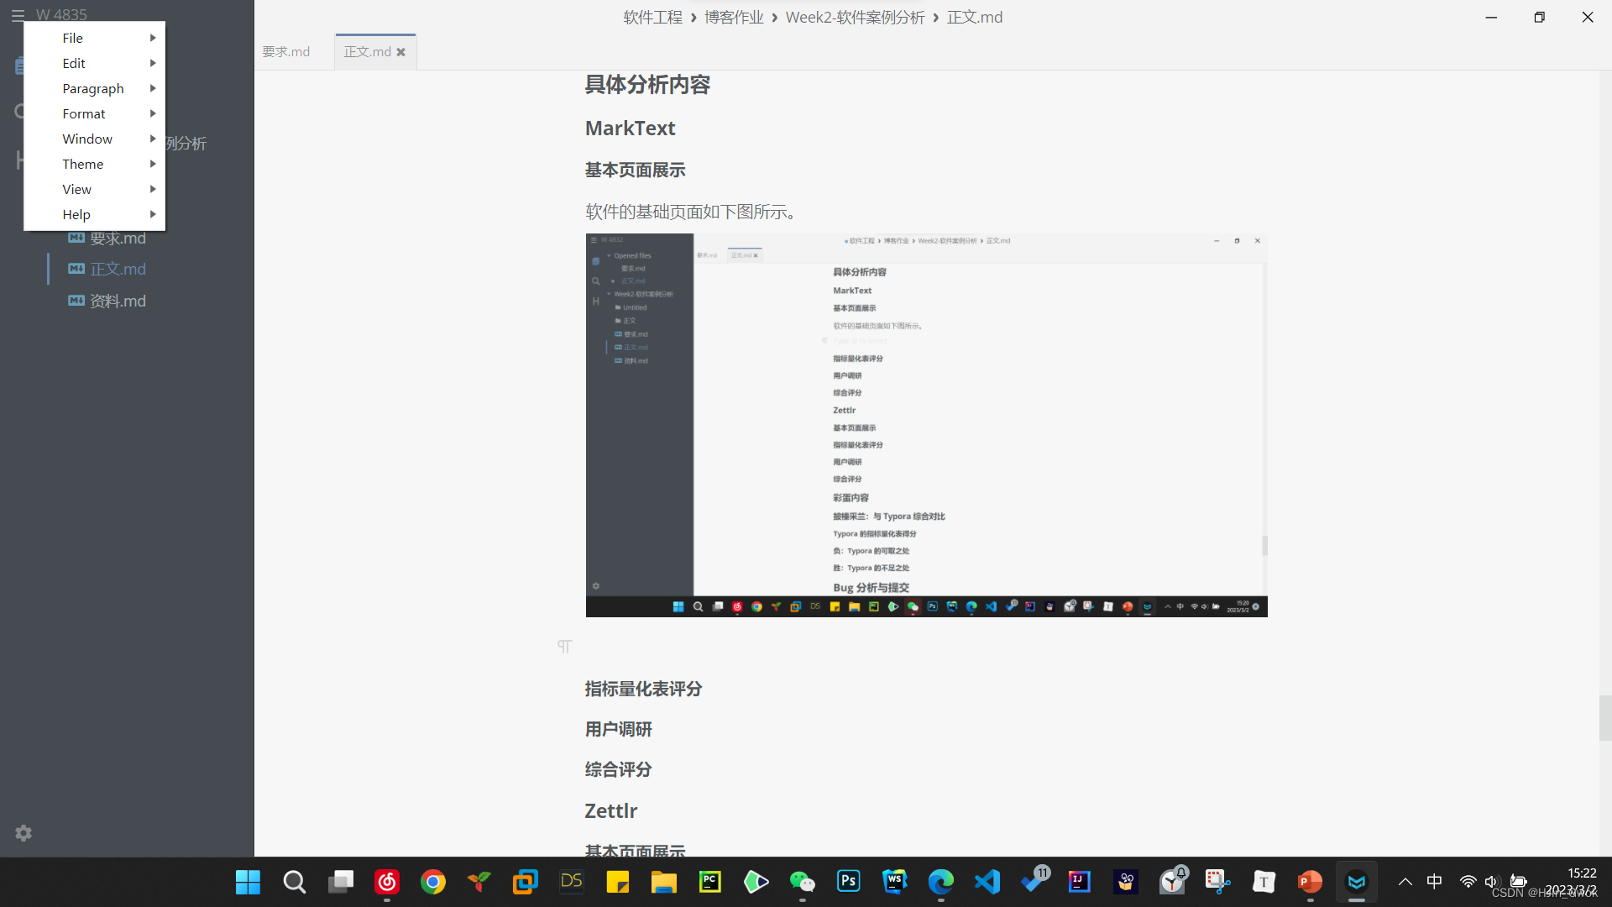Click the embedded MarkText screenshot image
Viewport: 1612px width, 907px height.
coord(926,425)
